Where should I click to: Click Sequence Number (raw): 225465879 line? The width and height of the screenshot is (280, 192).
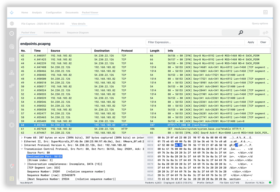51,175
